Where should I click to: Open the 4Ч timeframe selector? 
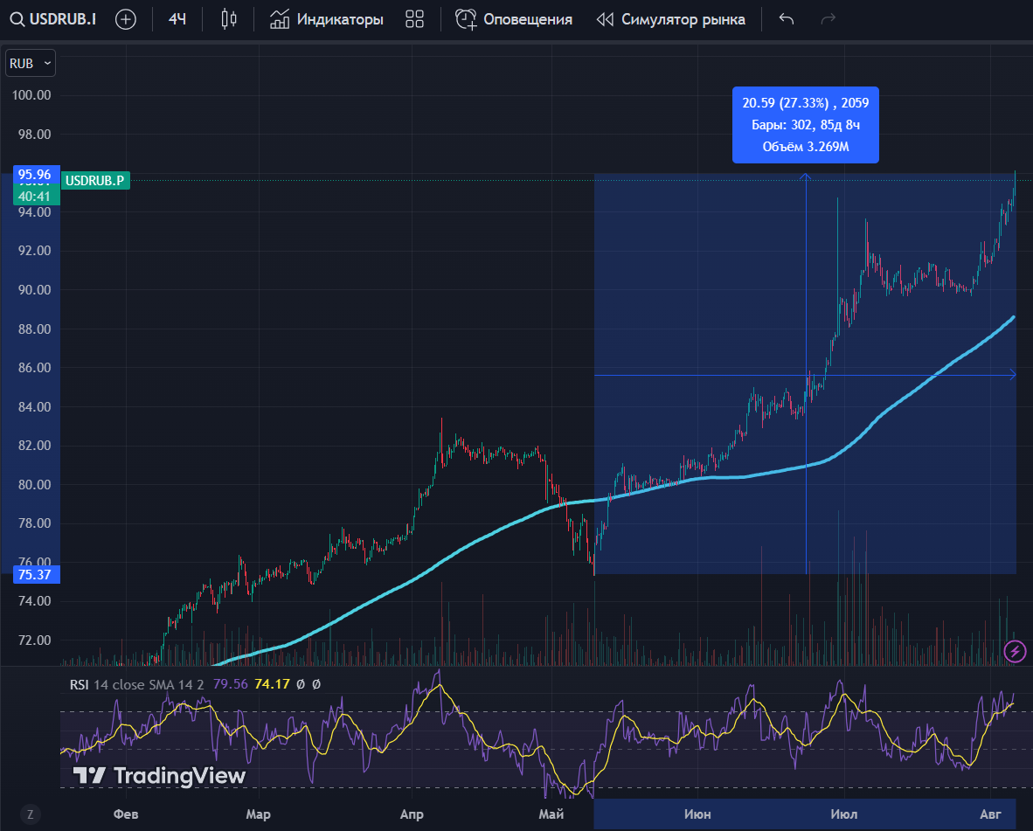click(x=176, y=18)
